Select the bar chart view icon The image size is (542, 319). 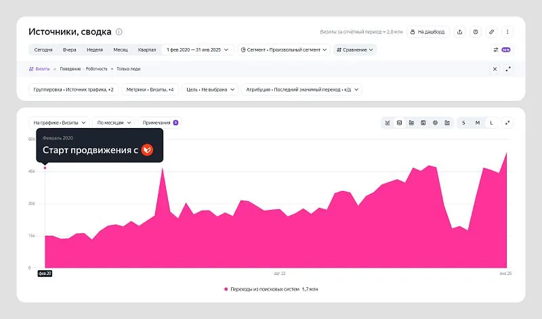(x=411, y=123)
